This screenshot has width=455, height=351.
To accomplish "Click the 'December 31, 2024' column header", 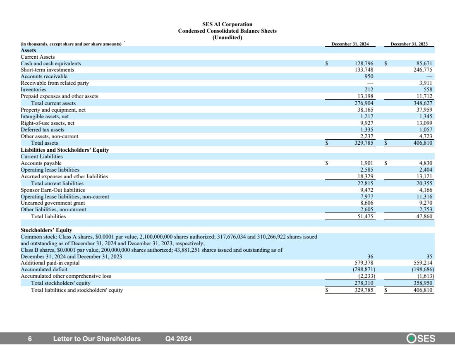I will point(350,44).
